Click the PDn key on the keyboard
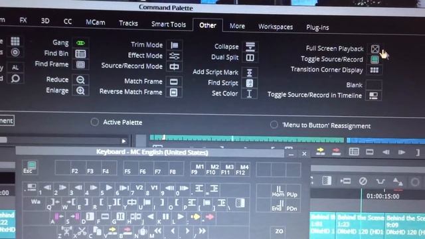 click(x=292, y=206)
